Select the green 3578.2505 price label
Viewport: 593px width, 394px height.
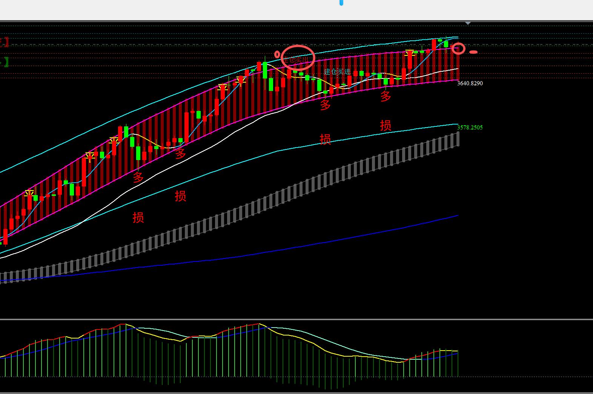[x=470, y=128]
